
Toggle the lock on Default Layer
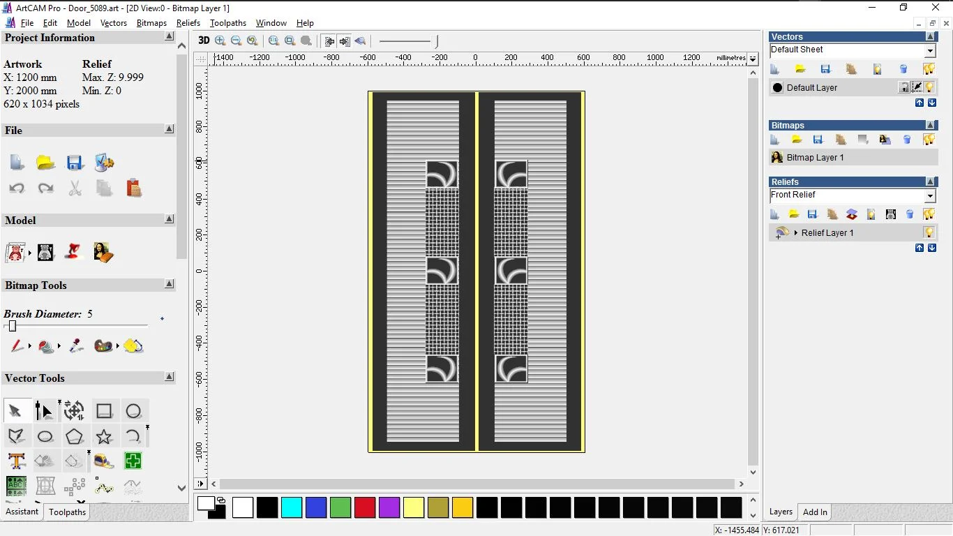(904, 87)
